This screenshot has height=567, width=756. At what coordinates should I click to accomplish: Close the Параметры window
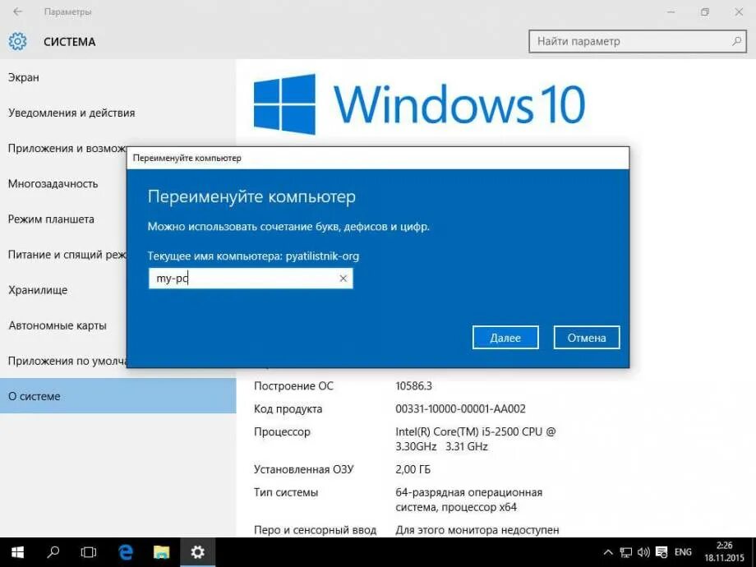tap(739, 12)
